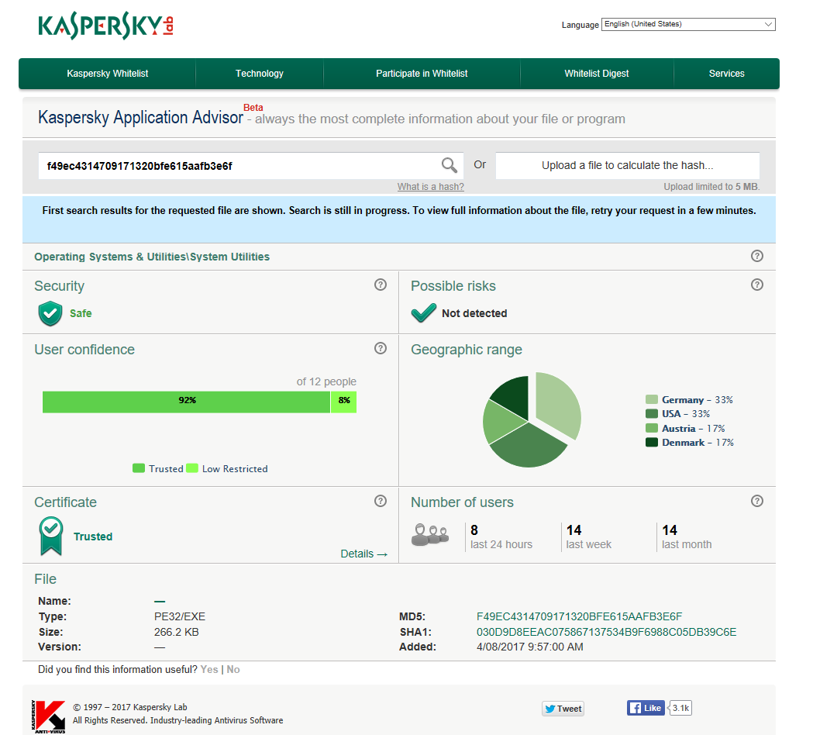Open the Number of users help icon

click(x=757, y=501)
